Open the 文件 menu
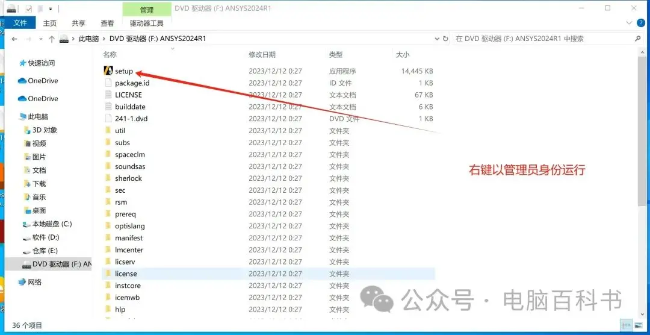This screenshot has width=650, height=335. click(20, 23)
